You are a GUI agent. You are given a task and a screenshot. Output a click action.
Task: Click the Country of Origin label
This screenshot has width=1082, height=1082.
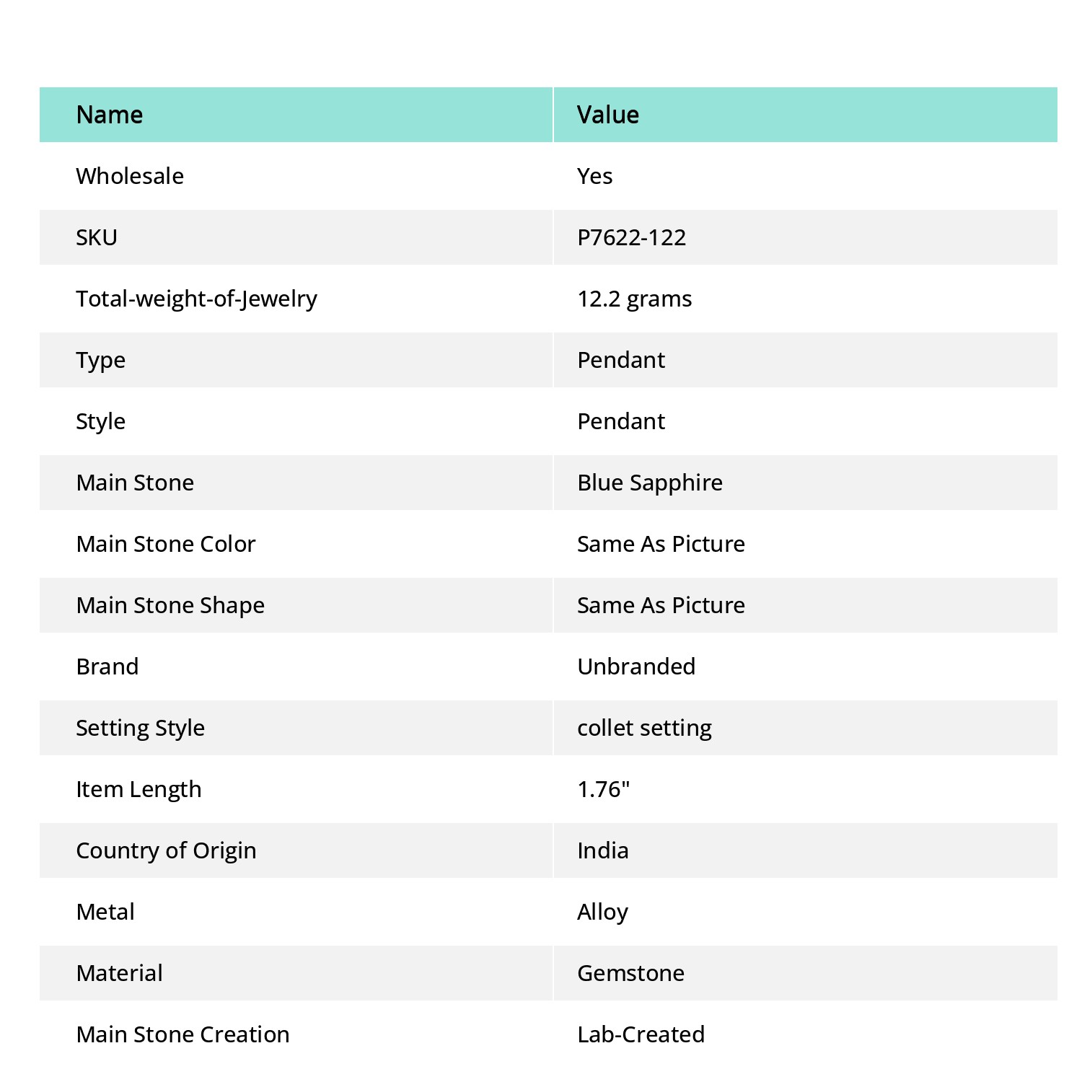[x=167, y=850]
